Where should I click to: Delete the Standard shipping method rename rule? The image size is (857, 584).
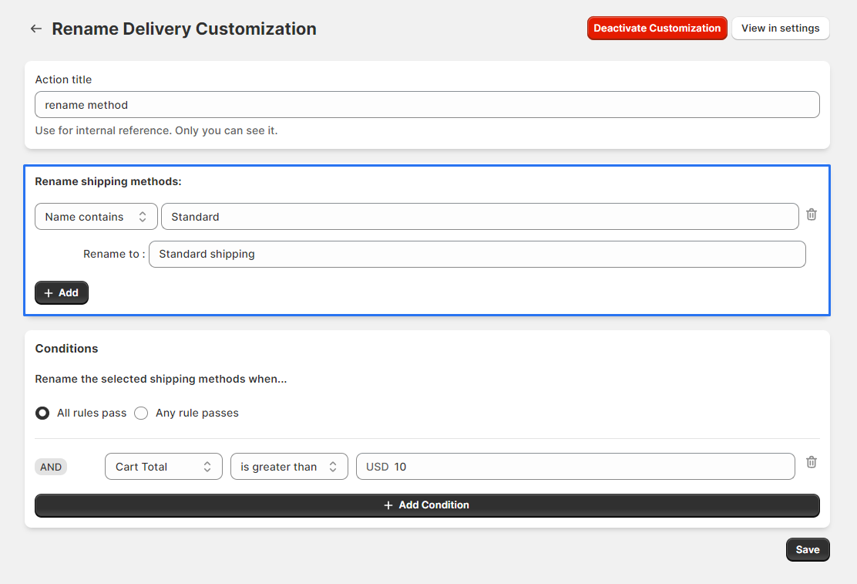[811, 214]
